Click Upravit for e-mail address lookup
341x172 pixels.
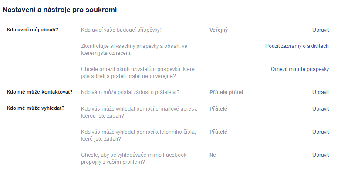coord(321,109)
